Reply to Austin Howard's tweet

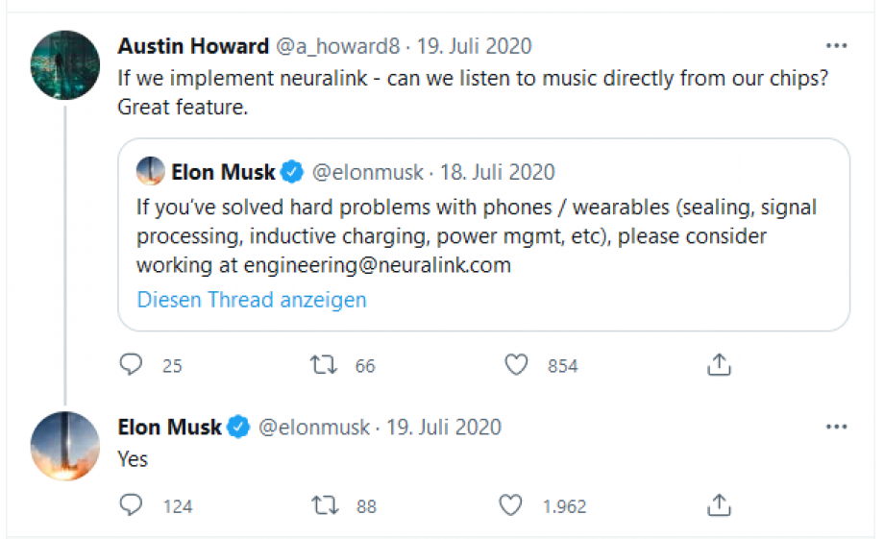131,364
